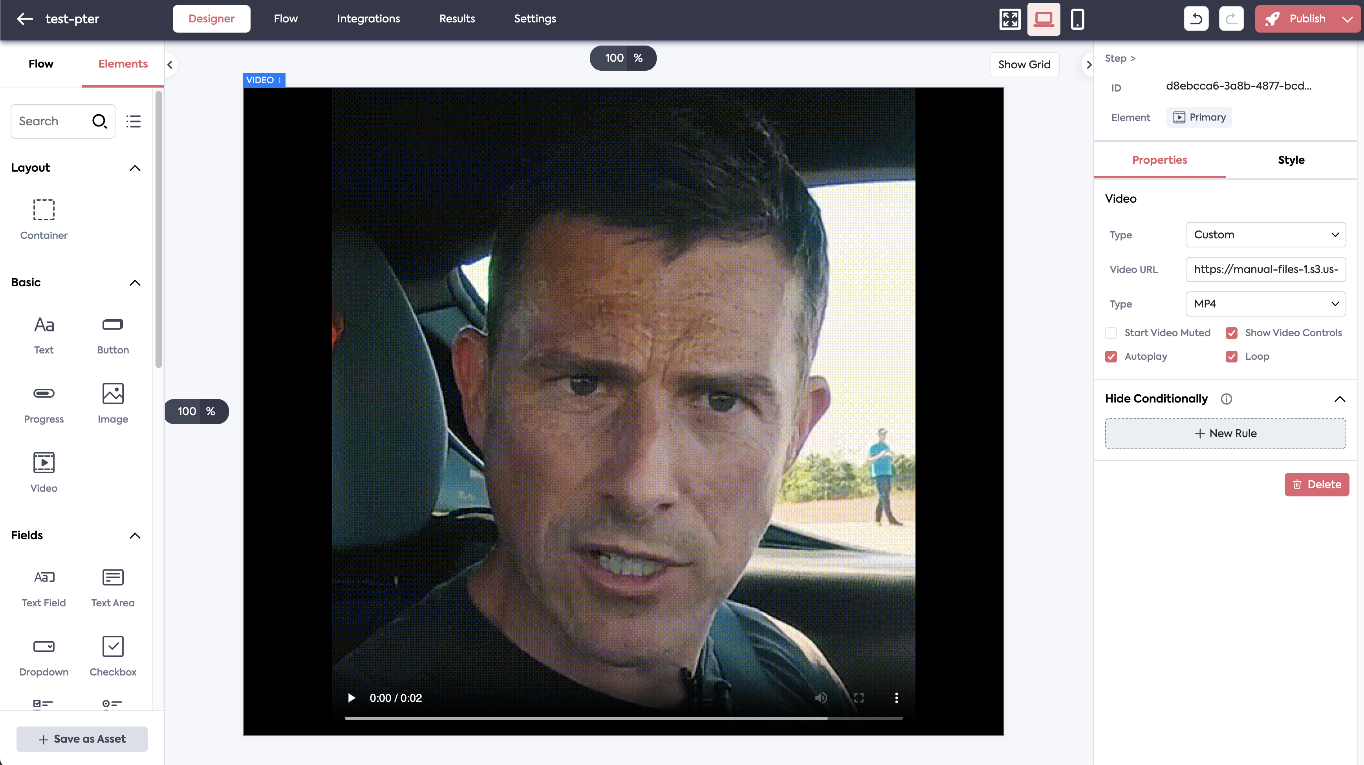1364x765 pixels.
Task: Enable Start Video Muted checkbox
Action: click(x=1111, y=333)
